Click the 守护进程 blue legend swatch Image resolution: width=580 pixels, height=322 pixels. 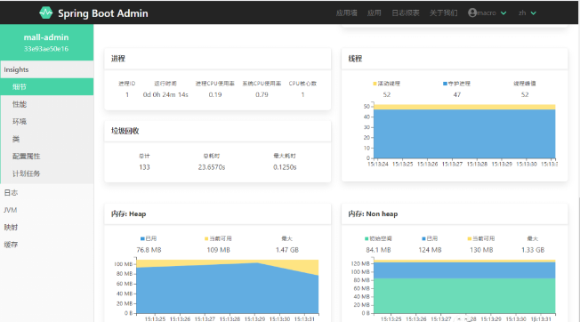(445, 84)
